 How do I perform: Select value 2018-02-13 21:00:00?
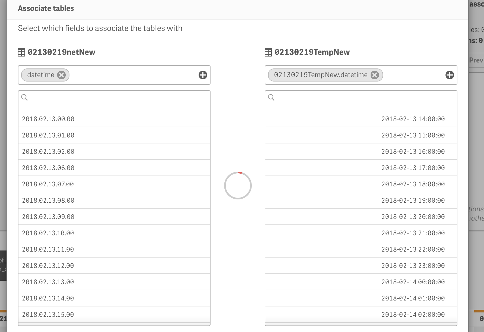[361, 233]
